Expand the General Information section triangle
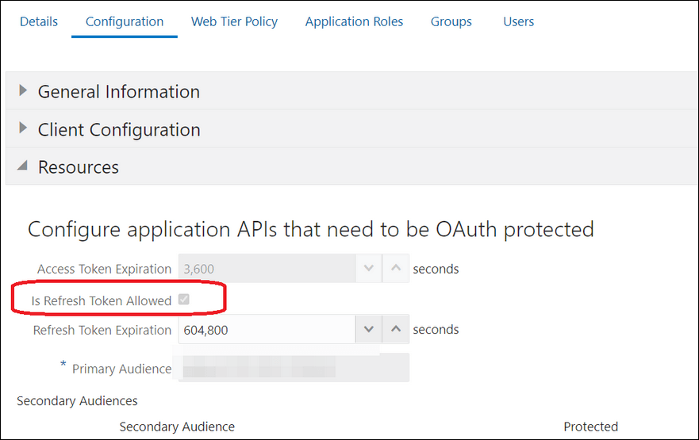This screenshot has height=440, width=699. pos(23,91)
